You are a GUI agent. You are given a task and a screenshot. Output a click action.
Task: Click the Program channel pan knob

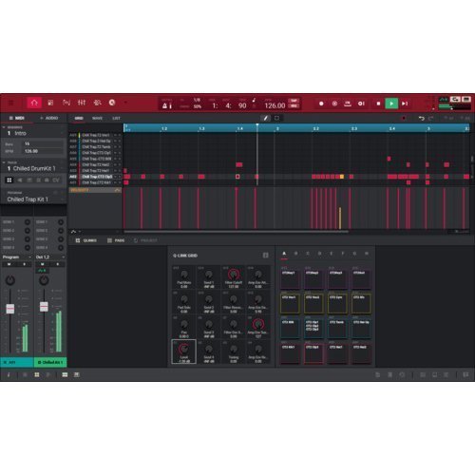point(10,280)
